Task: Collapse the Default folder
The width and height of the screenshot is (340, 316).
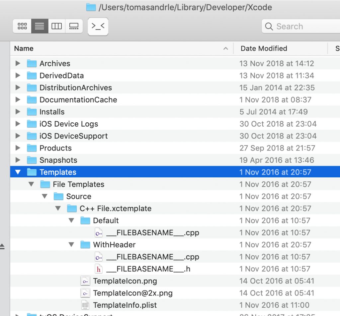Action: 71,221
